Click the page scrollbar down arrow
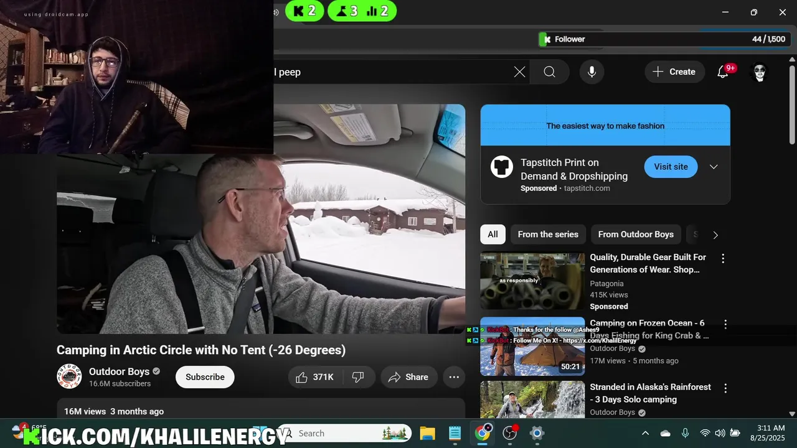 [792, 414]
